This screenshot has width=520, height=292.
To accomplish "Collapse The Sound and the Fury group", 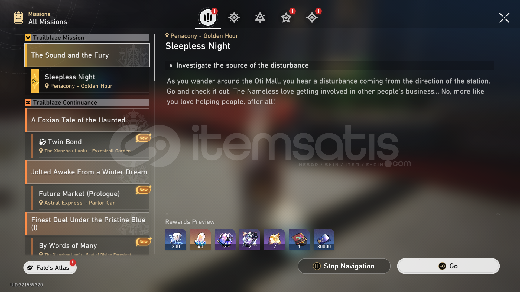I will [x=87, y=55].
